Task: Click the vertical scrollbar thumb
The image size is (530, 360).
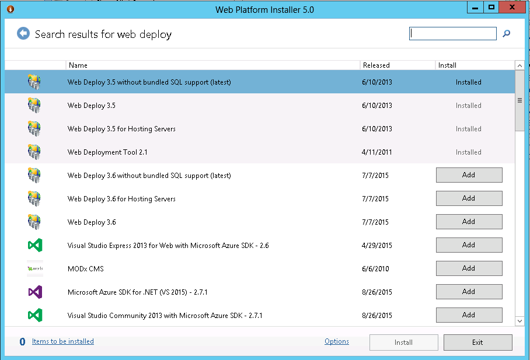Action: pyautogui.click(x=519, y=101)
